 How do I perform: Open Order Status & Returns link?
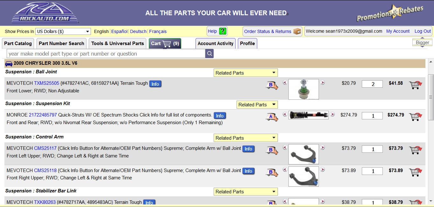(268, 31)
